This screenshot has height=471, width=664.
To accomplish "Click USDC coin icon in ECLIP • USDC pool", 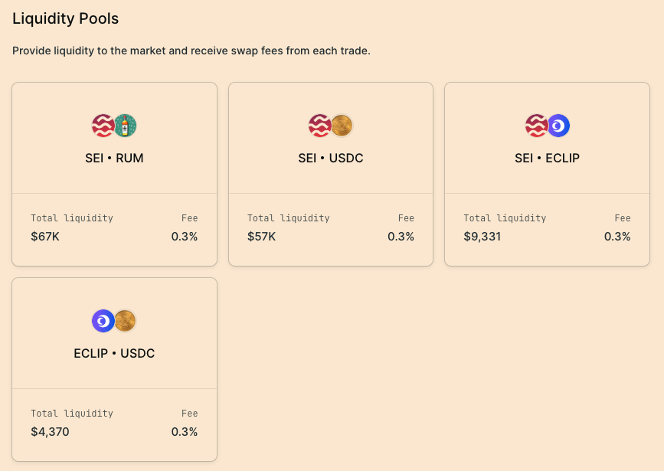I will point(125,321).
